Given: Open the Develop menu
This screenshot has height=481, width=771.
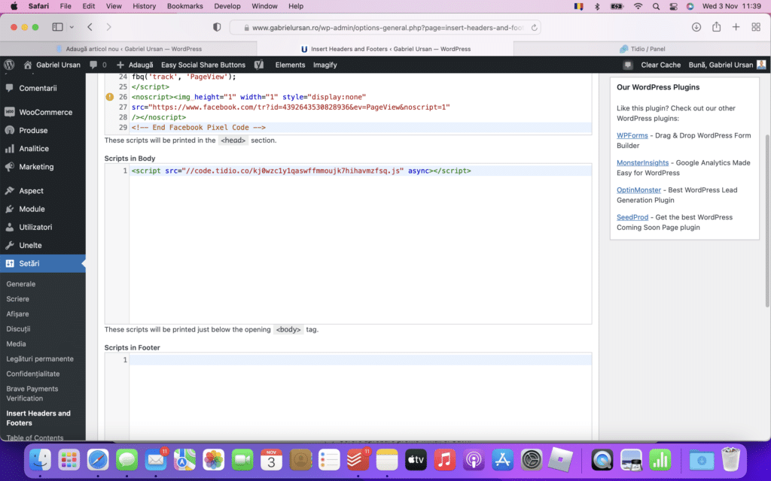Looking at the screenshot, I should coord(227,6).
